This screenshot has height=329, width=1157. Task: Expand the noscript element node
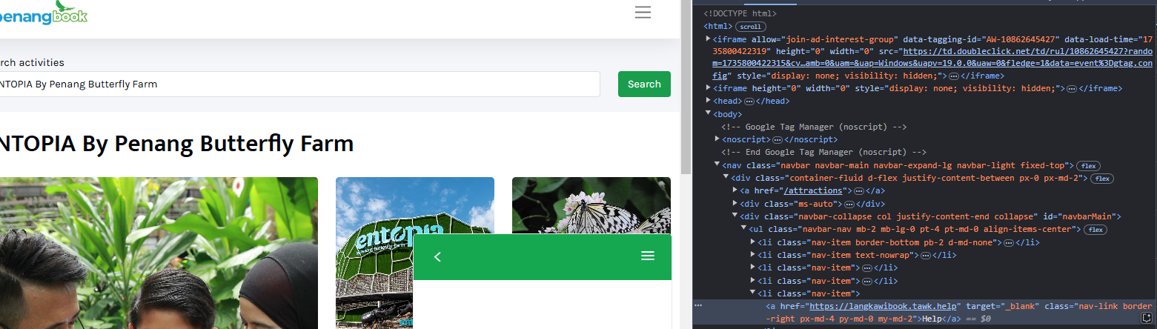point(717,139)
